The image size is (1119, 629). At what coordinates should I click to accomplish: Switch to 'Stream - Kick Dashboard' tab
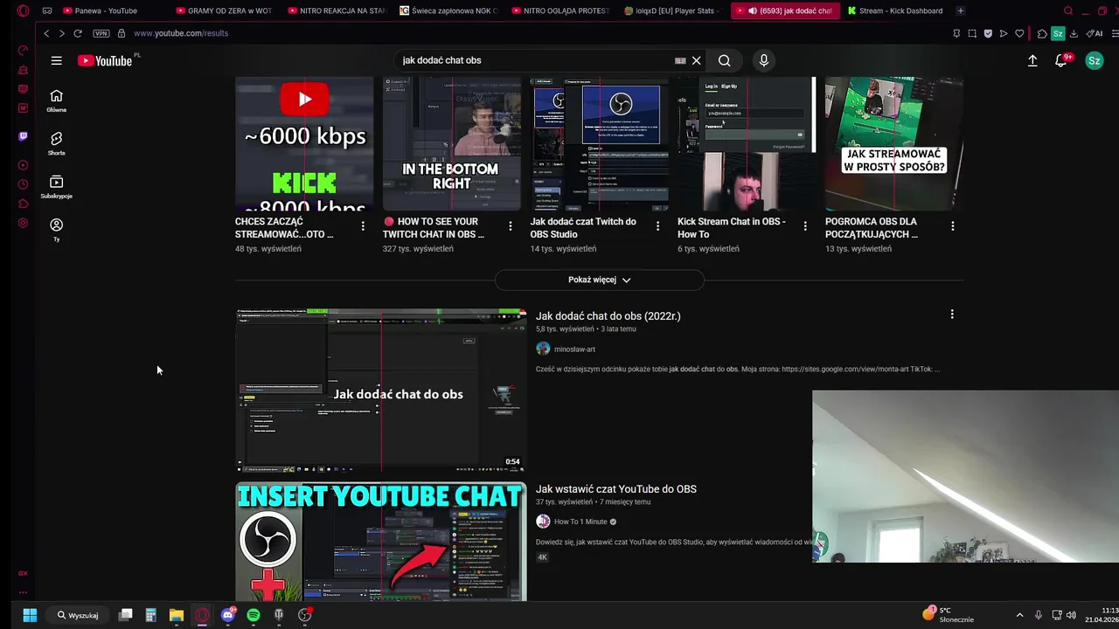pyautogui.click(x=895, y=10)
